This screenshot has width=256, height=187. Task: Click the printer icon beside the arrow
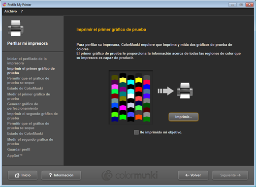click(185, 91)
